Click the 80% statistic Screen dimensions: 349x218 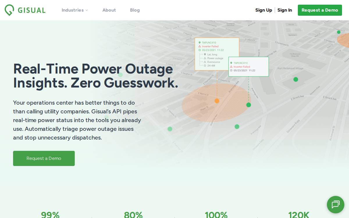click(x=133, y=215)
